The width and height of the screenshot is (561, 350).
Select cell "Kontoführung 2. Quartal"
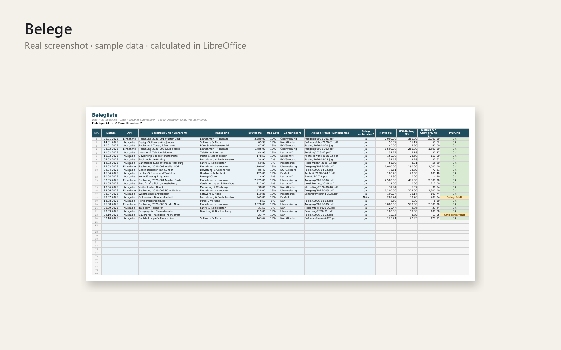pos(169,177)
